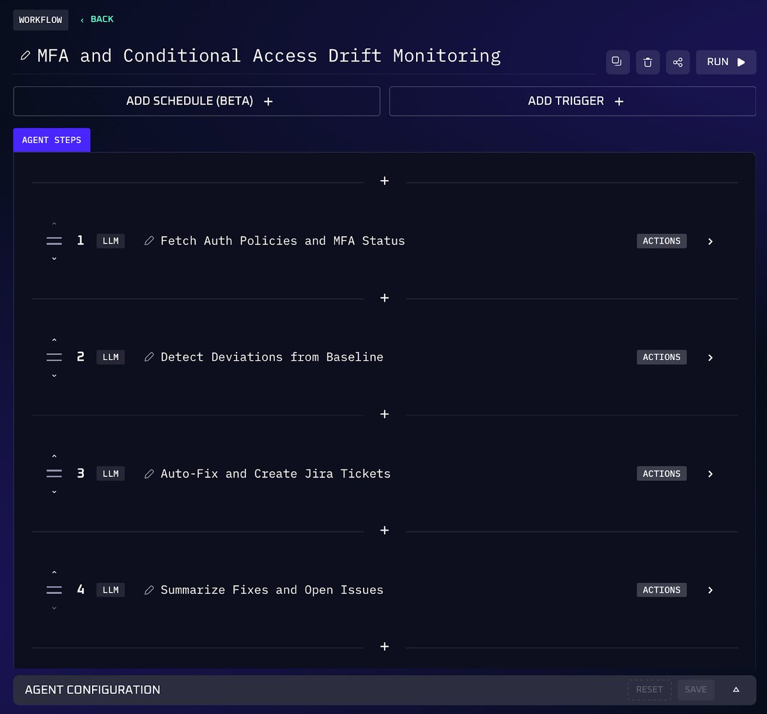Grab the drag handle of step 1

point(54,241)
